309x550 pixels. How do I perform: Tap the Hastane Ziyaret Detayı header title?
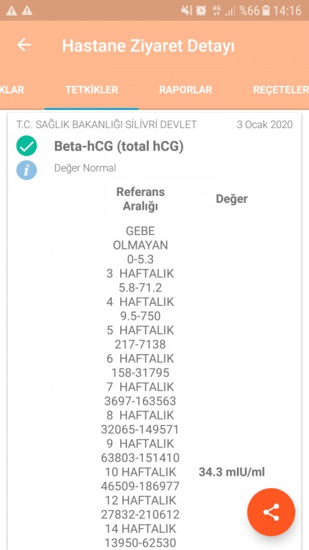[148, 46]
